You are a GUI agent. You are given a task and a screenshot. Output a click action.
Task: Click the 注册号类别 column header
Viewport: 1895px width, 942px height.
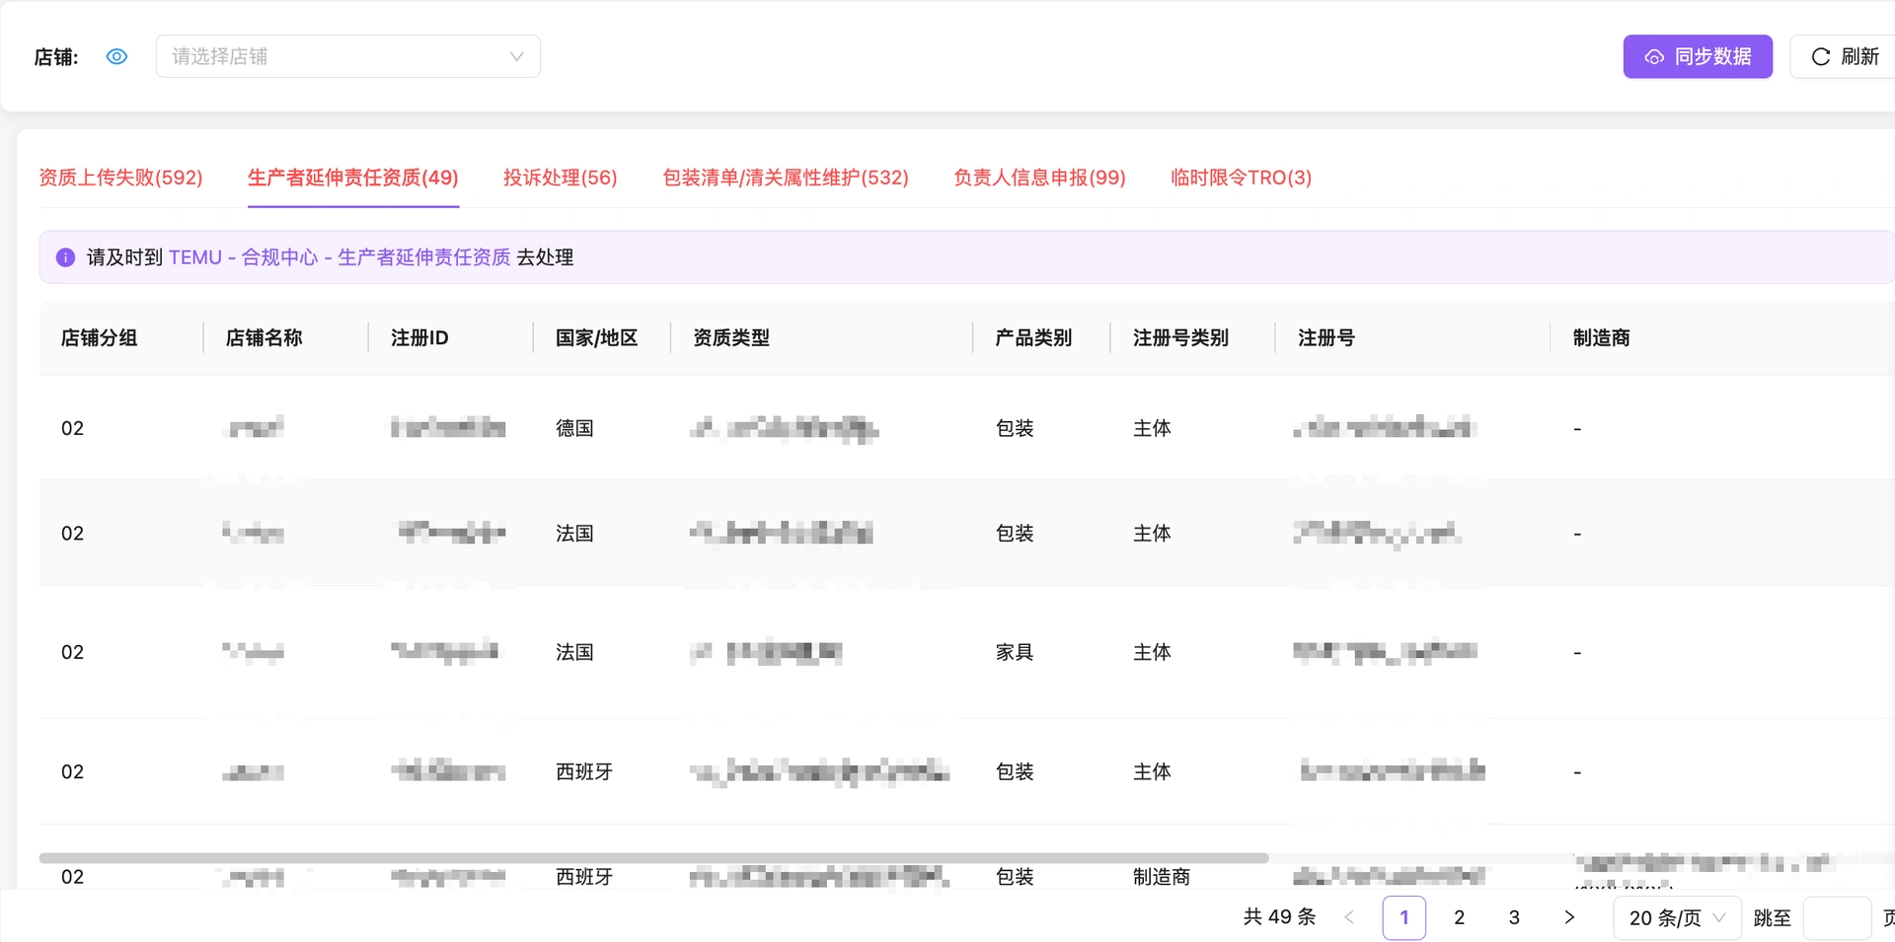[x=1180, y=338]
